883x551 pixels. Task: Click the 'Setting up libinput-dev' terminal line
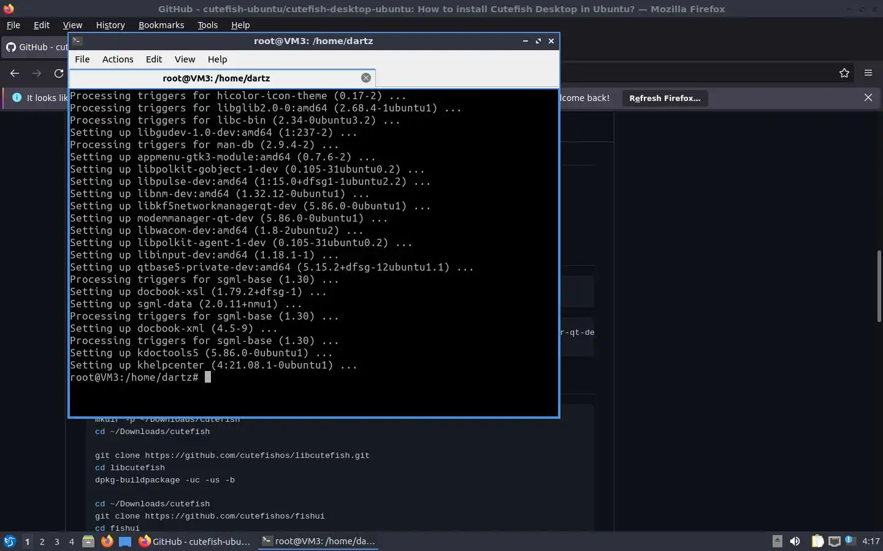click(x=204, y=255)
